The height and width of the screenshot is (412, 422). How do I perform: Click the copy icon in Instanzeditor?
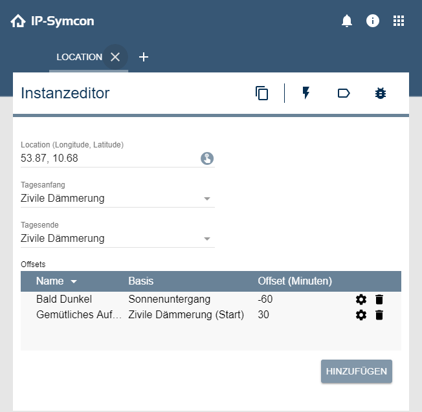click(x=261, y=93)
